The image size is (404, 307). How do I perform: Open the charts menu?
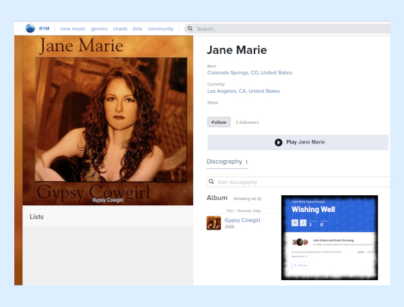pos(120,28)
